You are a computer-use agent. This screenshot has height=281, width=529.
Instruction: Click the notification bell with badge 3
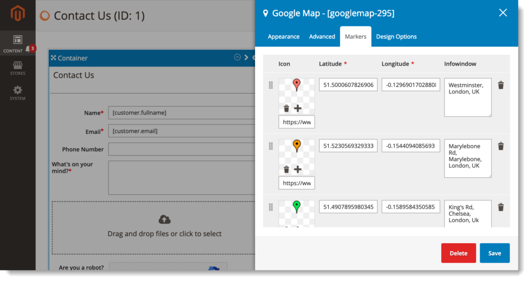[30, 49]
